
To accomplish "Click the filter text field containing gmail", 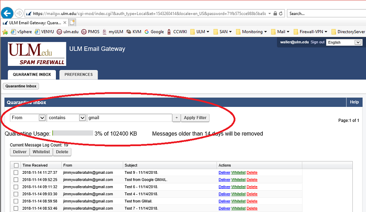I will tap(129, 118).
